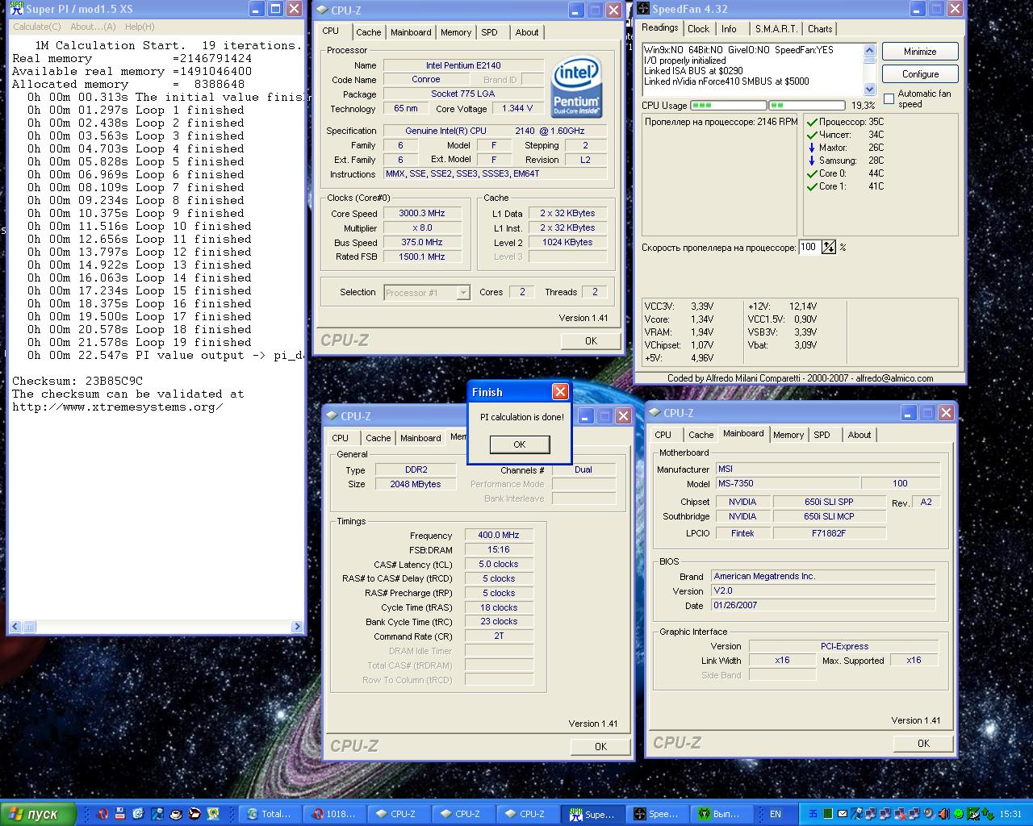Open the Charts tab in SpeedFan
The width and height of the screenshot is (1033, 826).
pos(820,29)
